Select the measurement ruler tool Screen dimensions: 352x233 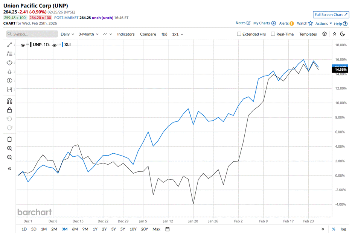click(9, 89)
